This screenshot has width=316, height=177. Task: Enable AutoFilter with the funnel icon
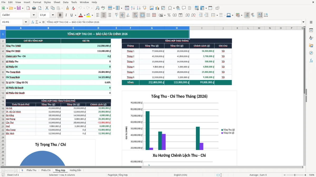144,8
